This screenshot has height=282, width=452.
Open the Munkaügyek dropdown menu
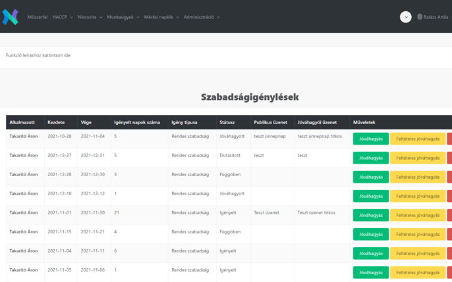tap(123, 17)
